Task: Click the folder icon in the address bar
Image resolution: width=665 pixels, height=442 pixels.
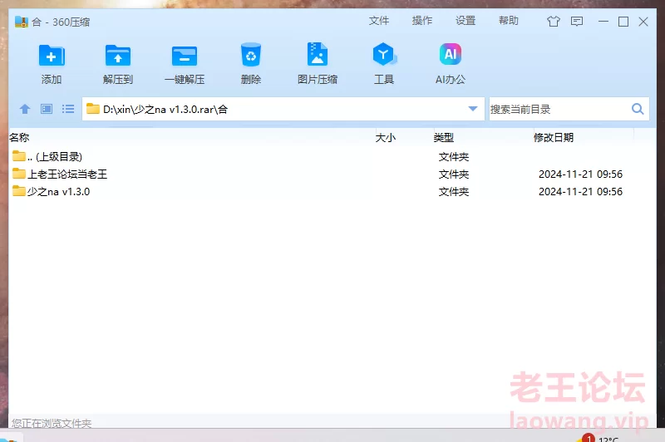Action: (93, 109)
